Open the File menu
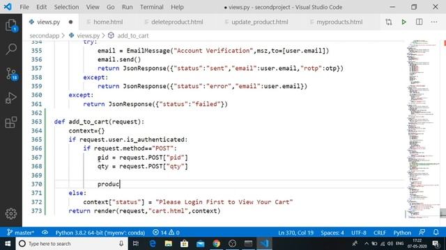This screenshot has width=446, height=250. [x=24, y=7]
